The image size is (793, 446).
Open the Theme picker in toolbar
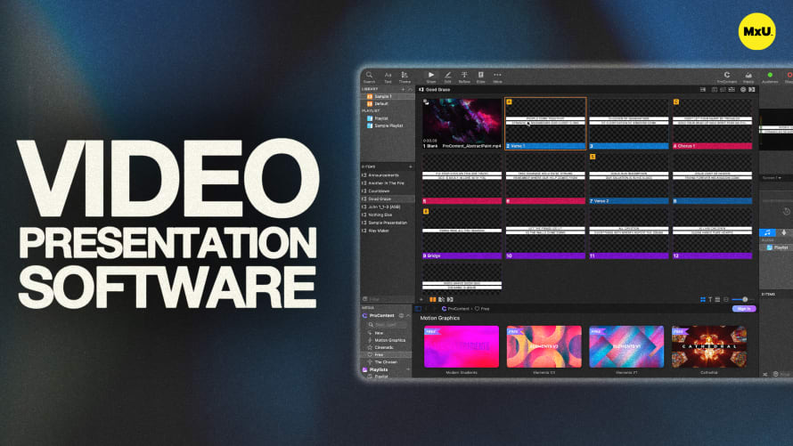click(405, 77)
